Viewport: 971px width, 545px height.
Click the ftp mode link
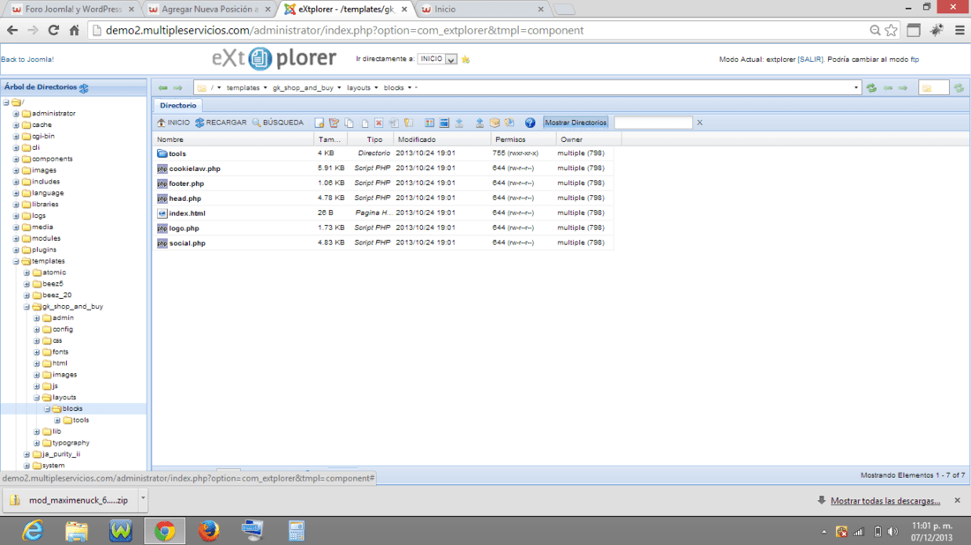click(915, 59)
